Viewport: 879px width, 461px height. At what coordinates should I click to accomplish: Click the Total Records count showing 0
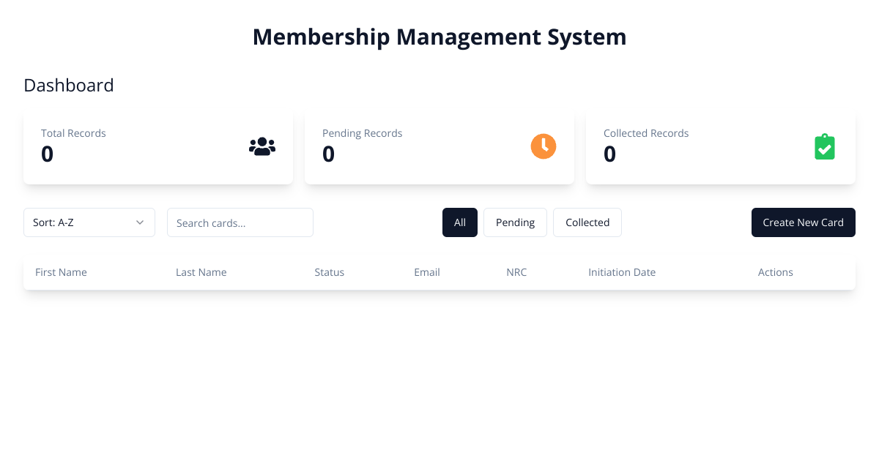coord(47,154)
